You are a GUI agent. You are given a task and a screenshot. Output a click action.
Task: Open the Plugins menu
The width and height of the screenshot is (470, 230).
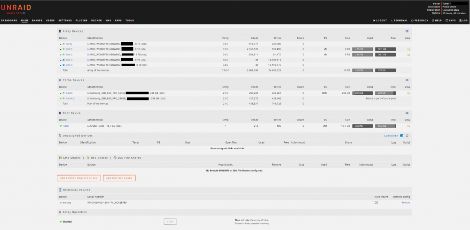tap(81, 21)
